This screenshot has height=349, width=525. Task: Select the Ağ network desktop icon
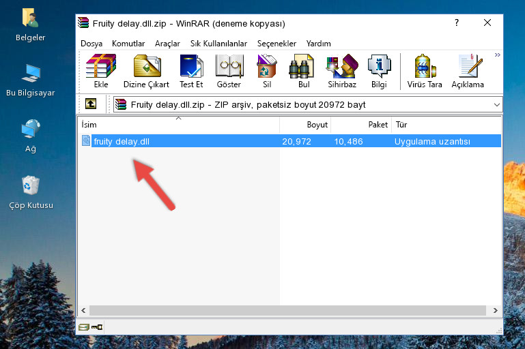tap(31, 129)
